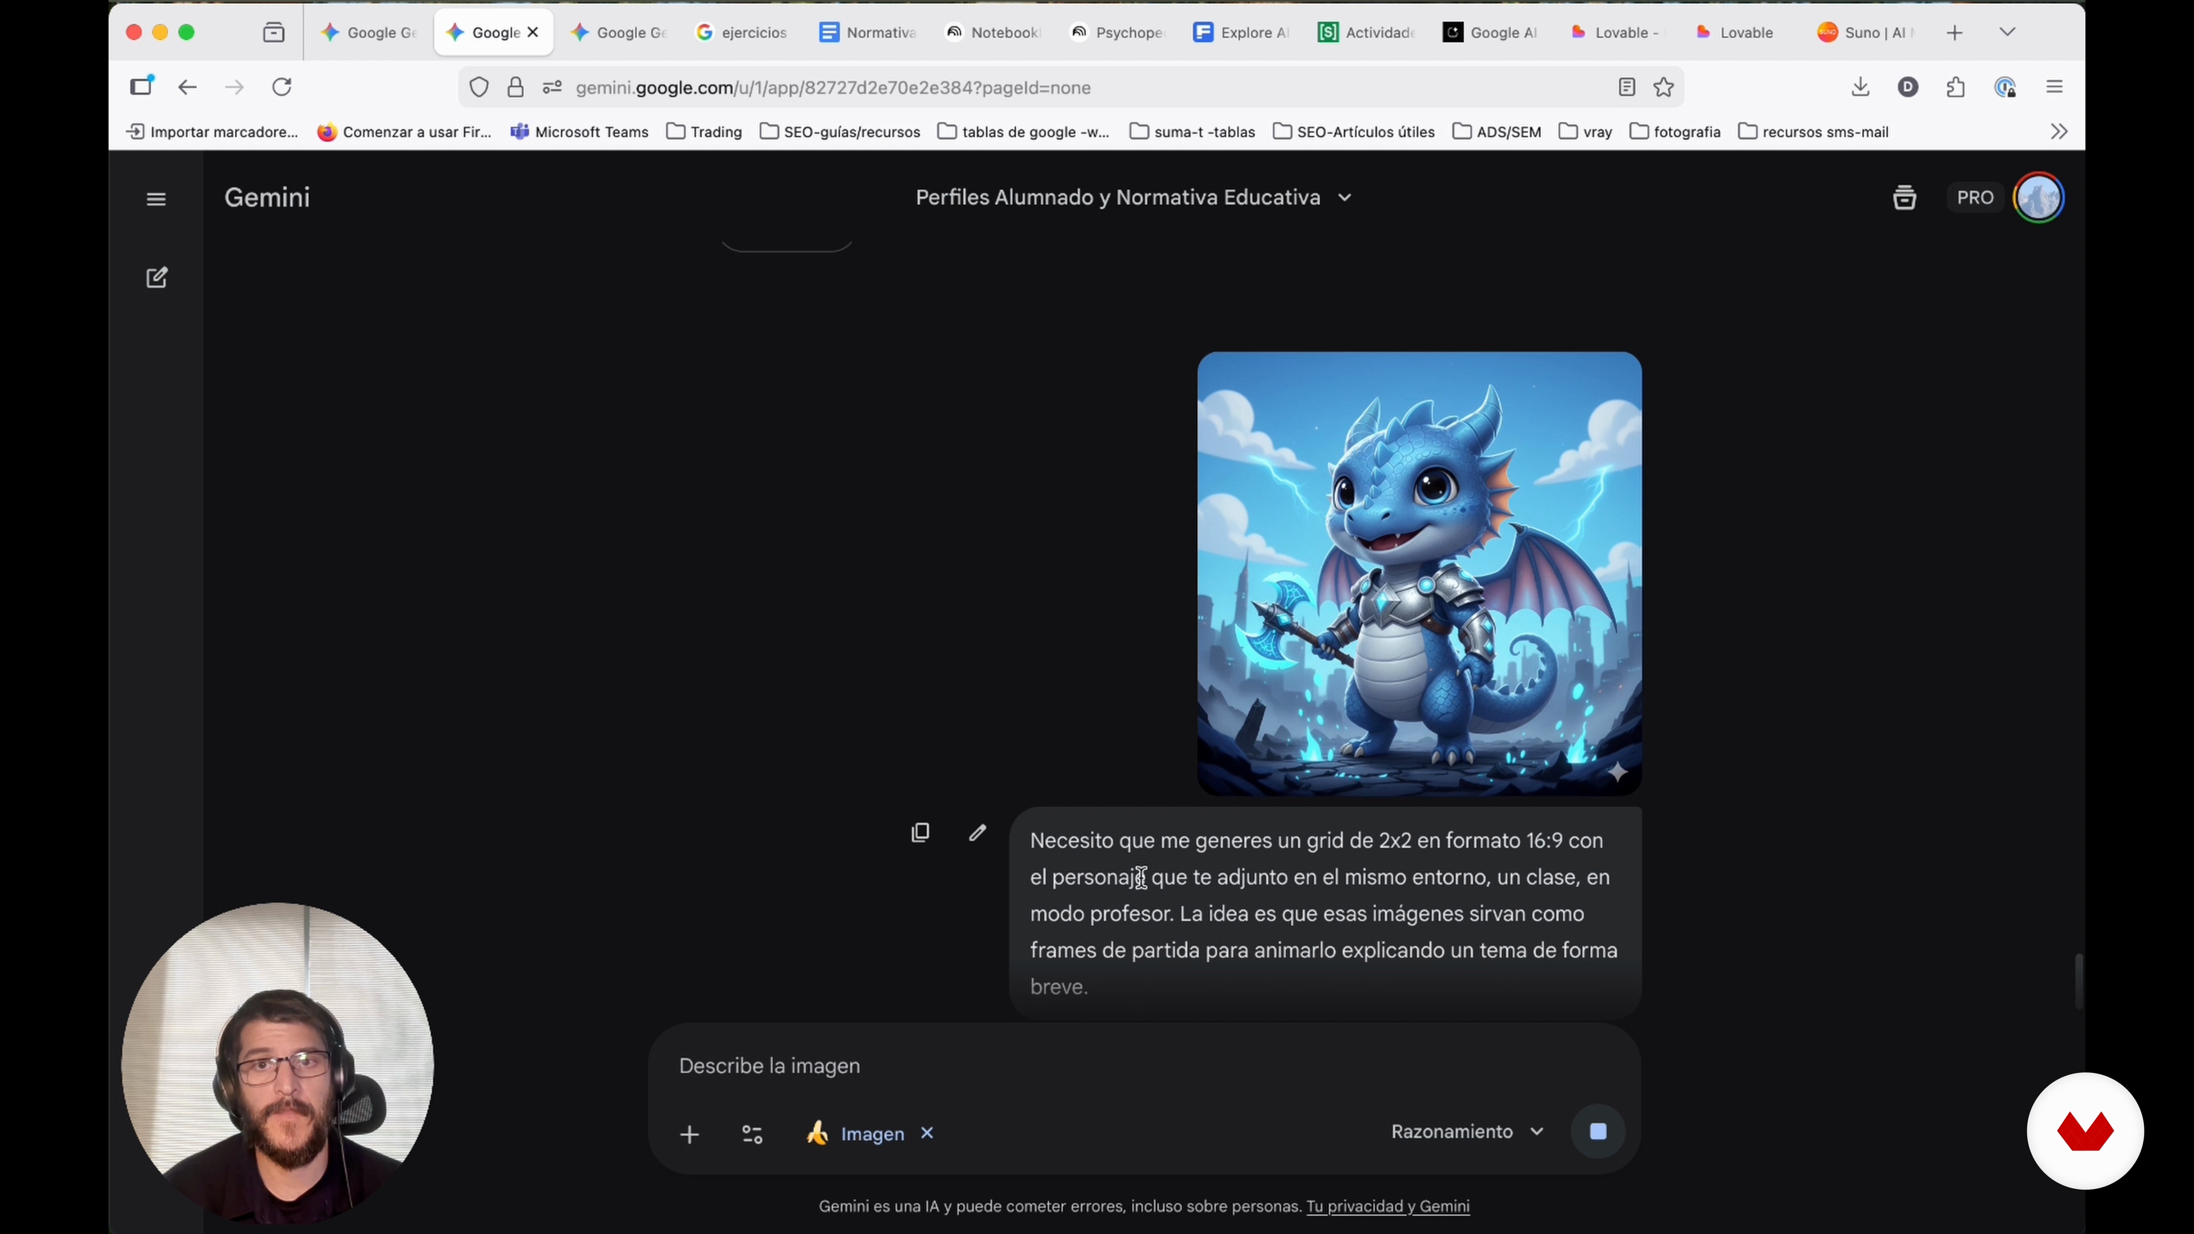This screenshot has height=1234, width=2194.
Task: Start a new chat with the pencil icon
Action: (157, 278)
